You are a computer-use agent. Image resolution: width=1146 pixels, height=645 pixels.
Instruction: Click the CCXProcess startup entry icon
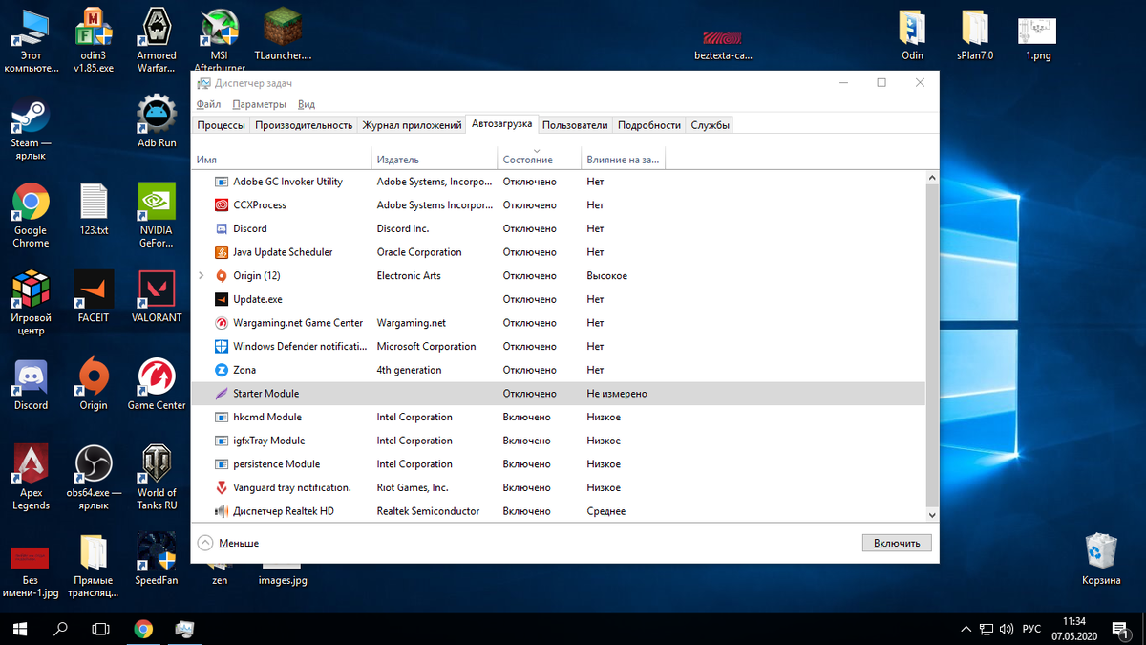222,204
